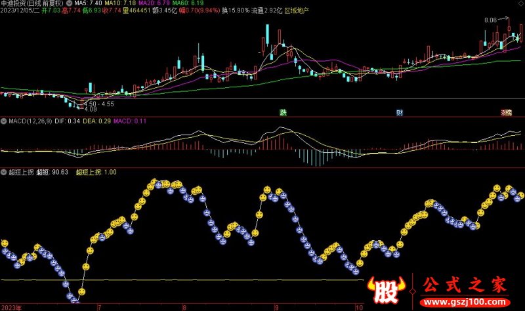Click the MA60: 6.19 green legend label
The height and width of the screenshot is (311, 525).
[x=184, y=4]
